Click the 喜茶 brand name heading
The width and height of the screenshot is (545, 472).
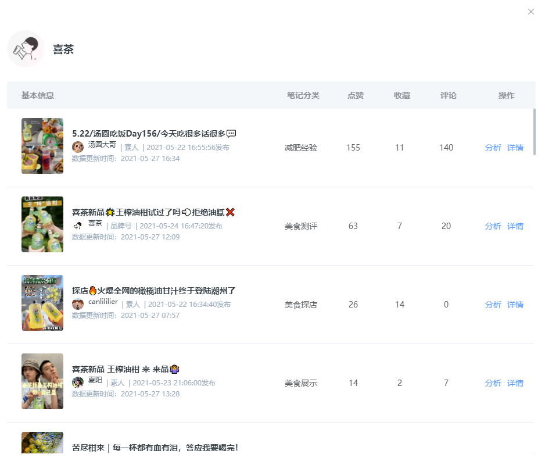[x=63, y=49]
